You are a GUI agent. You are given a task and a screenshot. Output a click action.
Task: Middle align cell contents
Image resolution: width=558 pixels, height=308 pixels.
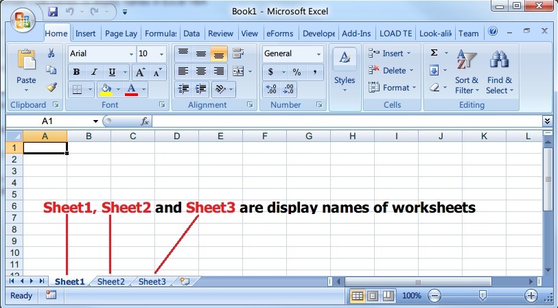[x=201, y=54]
